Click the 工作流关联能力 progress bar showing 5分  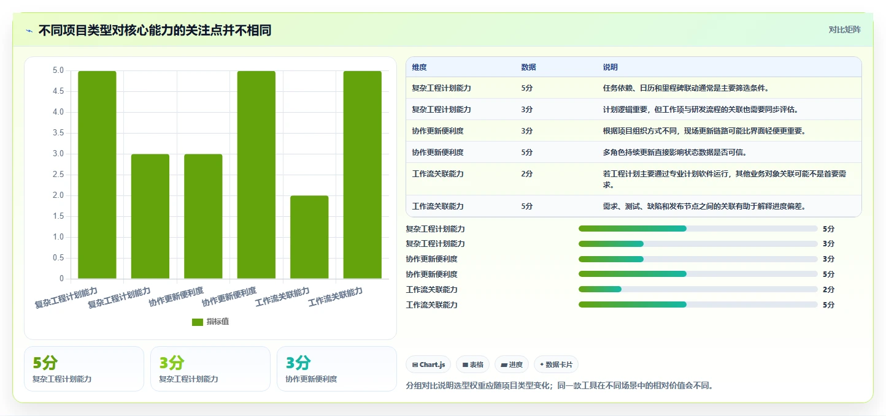698,304
